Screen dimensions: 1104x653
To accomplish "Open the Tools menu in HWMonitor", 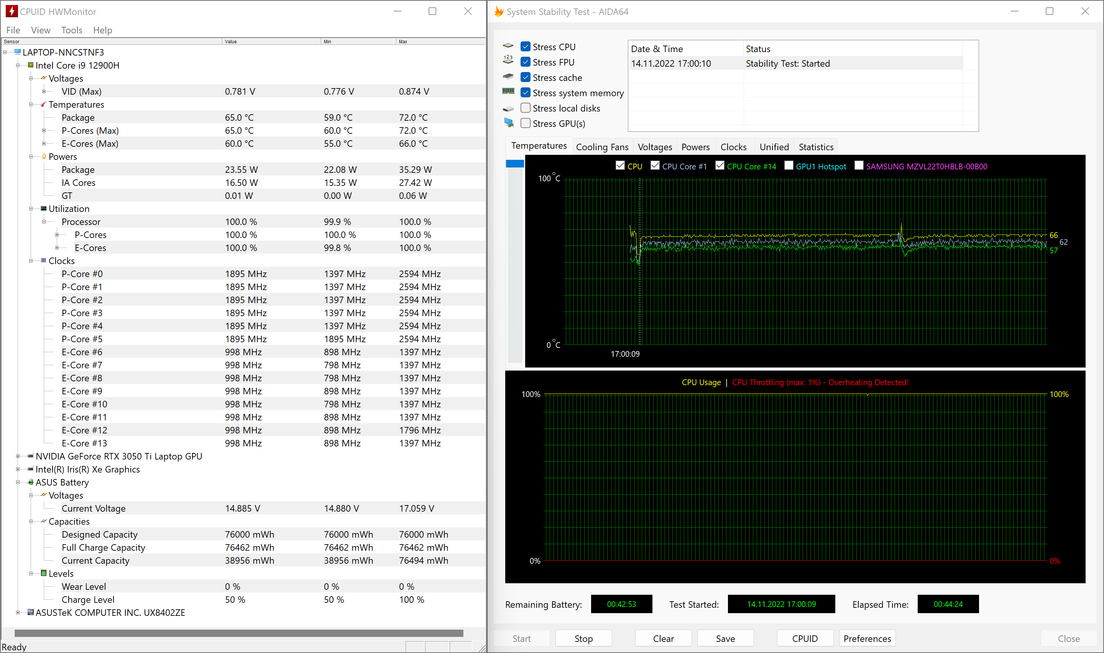I will point(72,30).
